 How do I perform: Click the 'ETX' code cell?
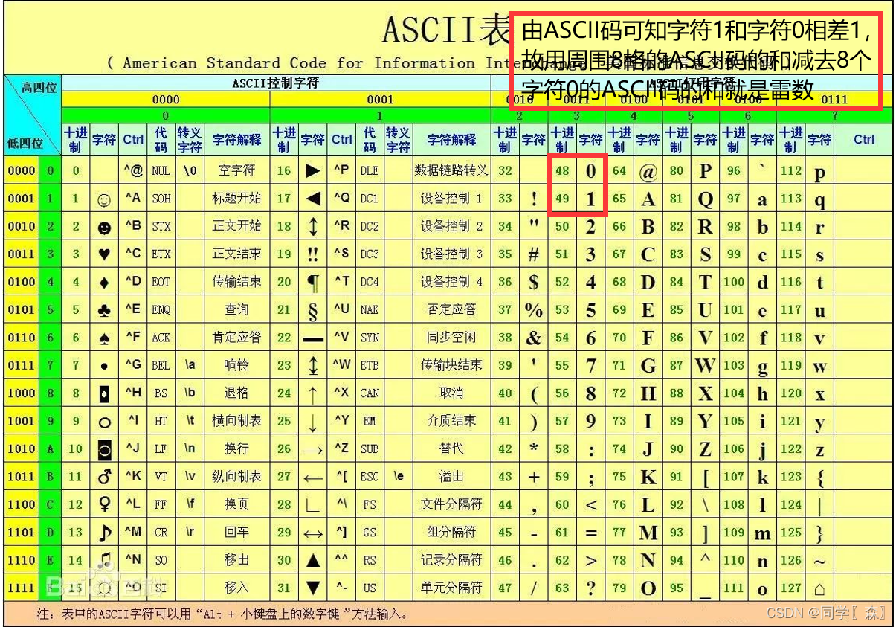pos(161,254)
